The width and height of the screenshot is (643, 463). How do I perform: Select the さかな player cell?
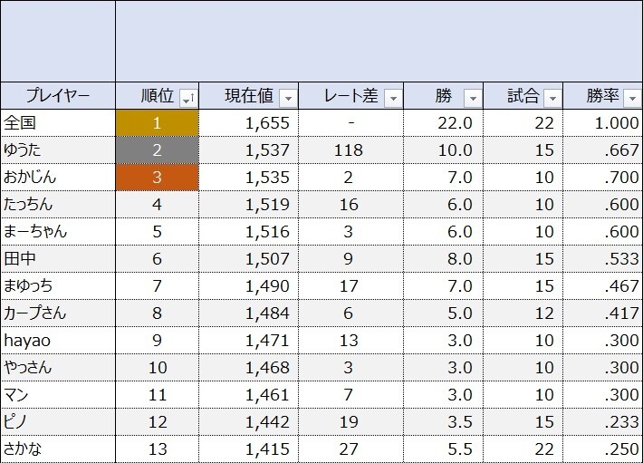tap(58, 449)
